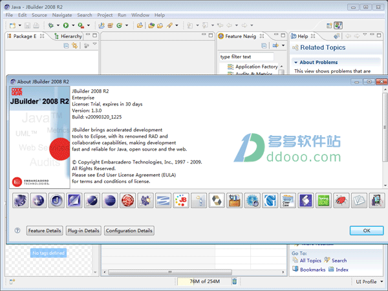Open dropdown arrow next to New icon
The width and height of the screenshot is (388, 291).
pyautogui.click(x=20, y=25)
